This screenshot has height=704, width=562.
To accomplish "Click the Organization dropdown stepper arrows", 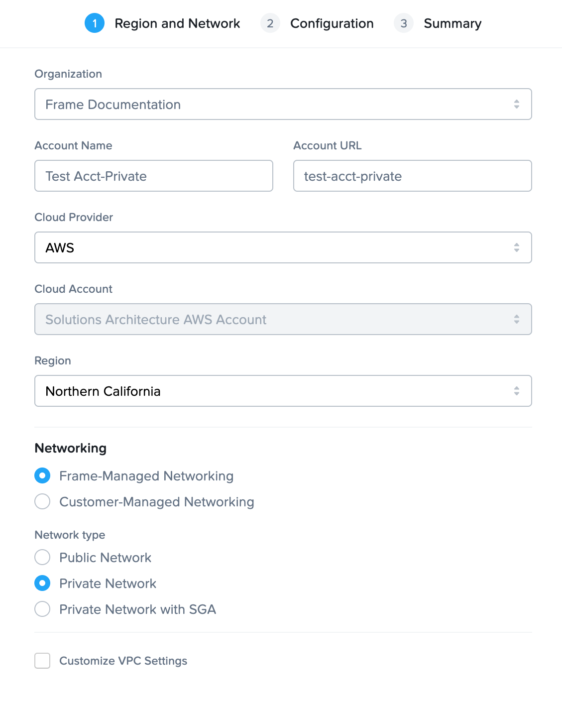I will tap(516, 104).
